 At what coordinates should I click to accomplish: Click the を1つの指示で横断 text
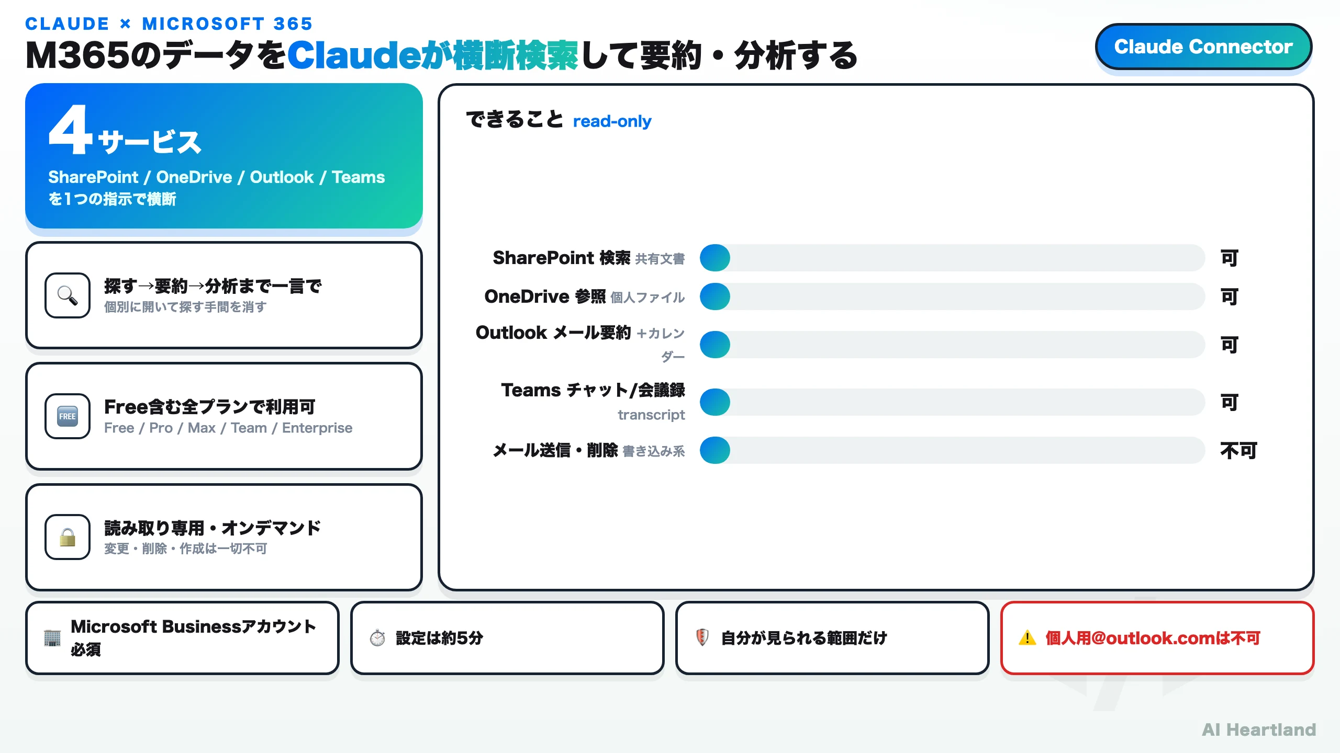112,199
